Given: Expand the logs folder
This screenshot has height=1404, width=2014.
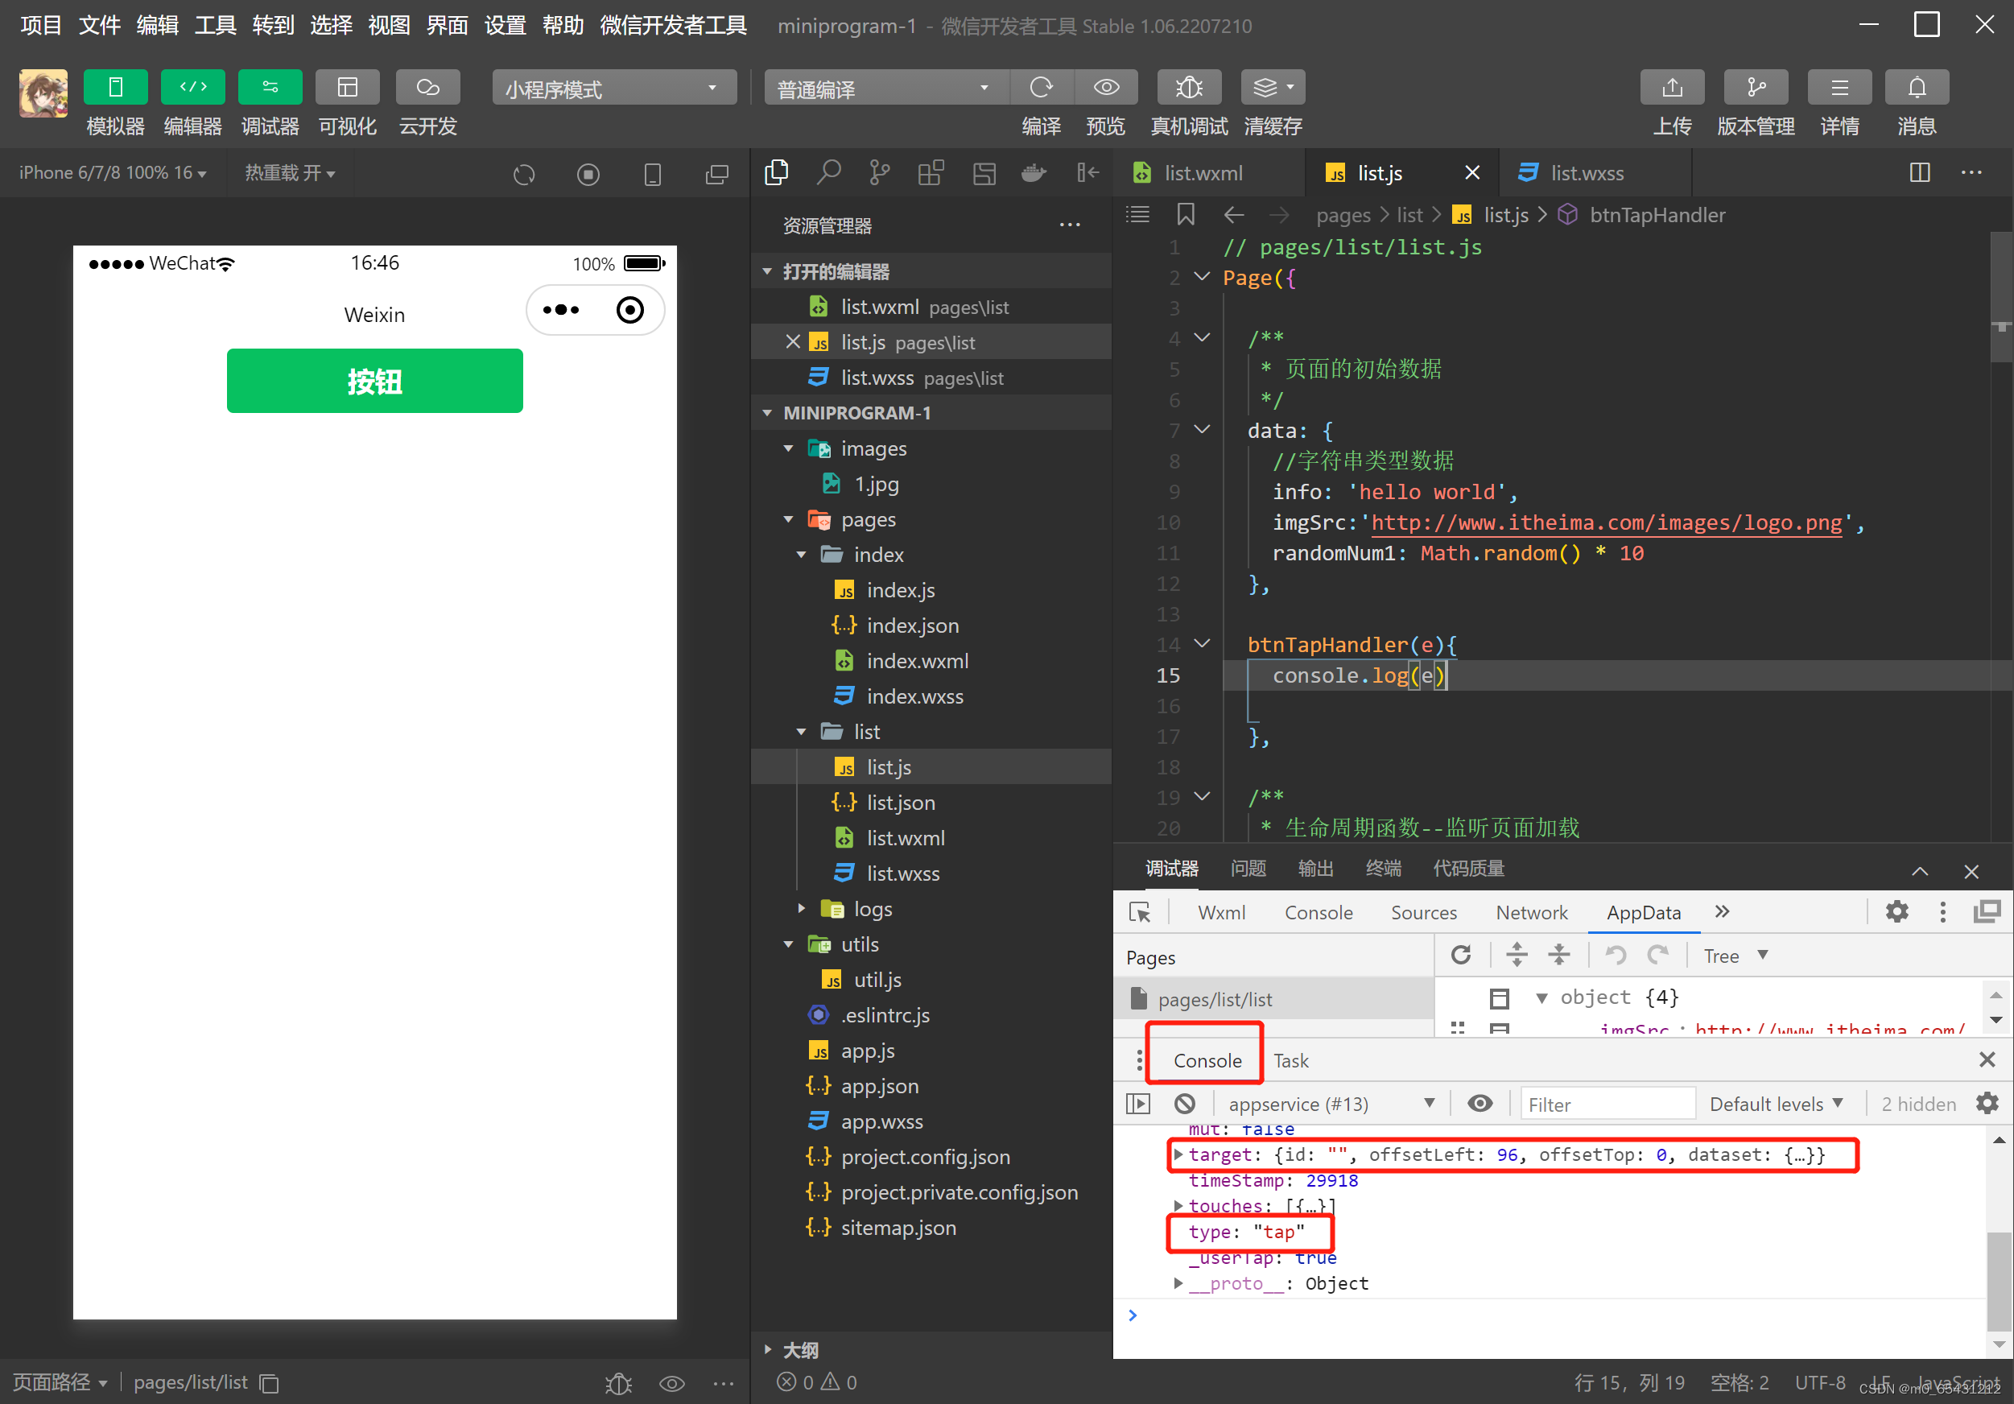Looking at the screenshot, I should [801, 908].
